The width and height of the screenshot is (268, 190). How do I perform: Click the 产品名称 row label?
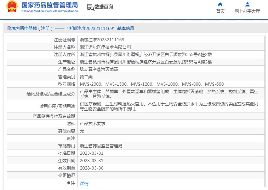67,69
